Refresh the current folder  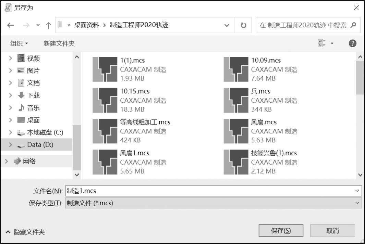pyautogui.click(x=243, y=25)
